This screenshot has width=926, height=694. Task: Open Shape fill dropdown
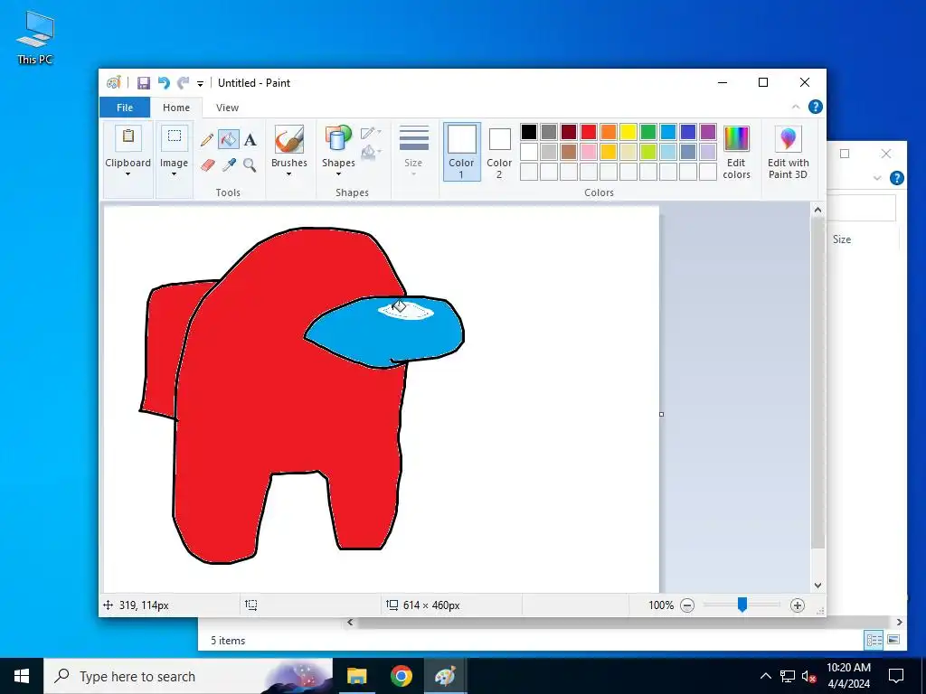point(371,153)
